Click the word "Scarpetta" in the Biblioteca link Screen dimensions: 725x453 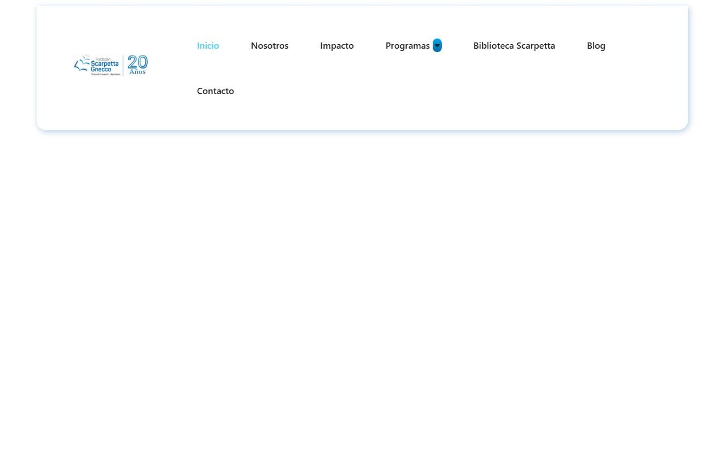535,45
